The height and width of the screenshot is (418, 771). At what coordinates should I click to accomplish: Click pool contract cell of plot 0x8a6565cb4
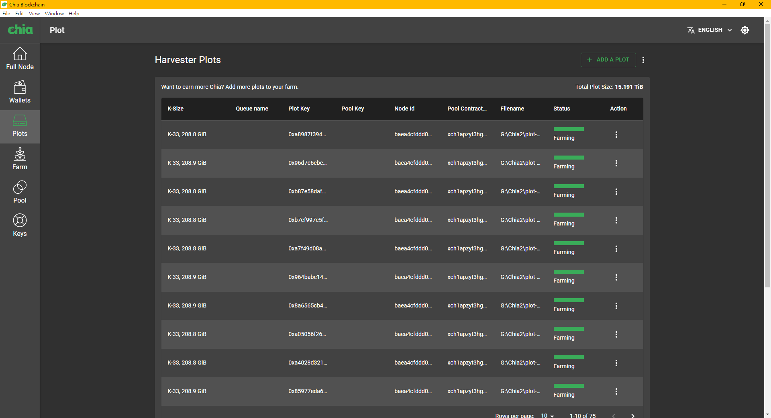pos(467,305)
